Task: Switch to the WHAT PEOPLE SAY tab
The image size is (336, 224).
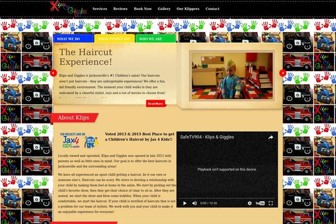Action: pos(114,39)
